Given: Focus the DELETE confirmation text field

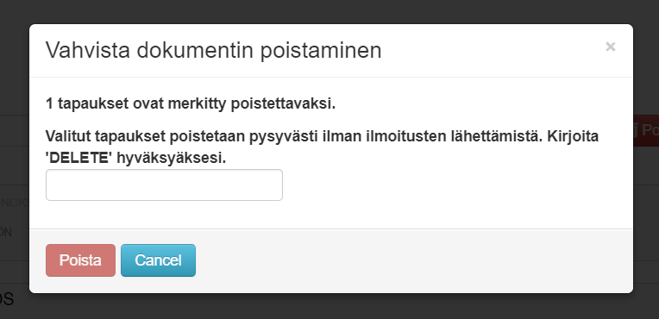Looking at the screenshot, I should [x=164, y=185].
